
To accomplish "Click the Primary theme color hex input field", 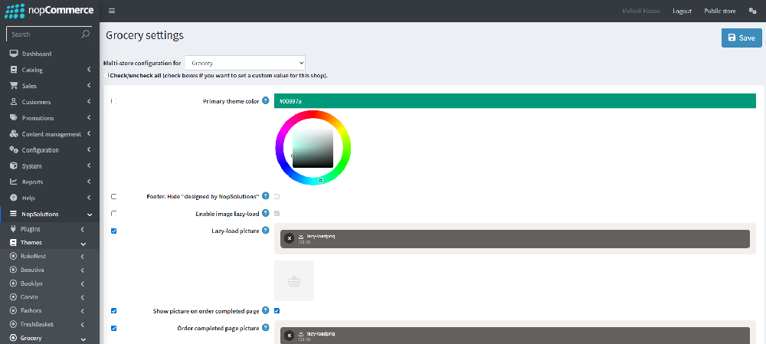I will 515,101.
